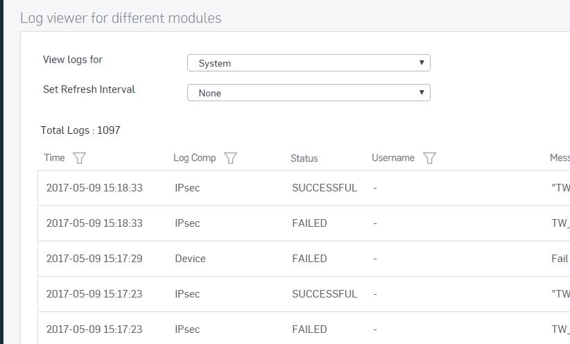Click the arrow on the None selector
Viewport: 570px width, 344px height.
pos(422,92)
